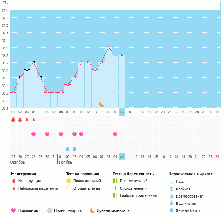Screen dimensions: 224x213
Task: Click the large menstruation drop on day 01
Action: (13, 120)
